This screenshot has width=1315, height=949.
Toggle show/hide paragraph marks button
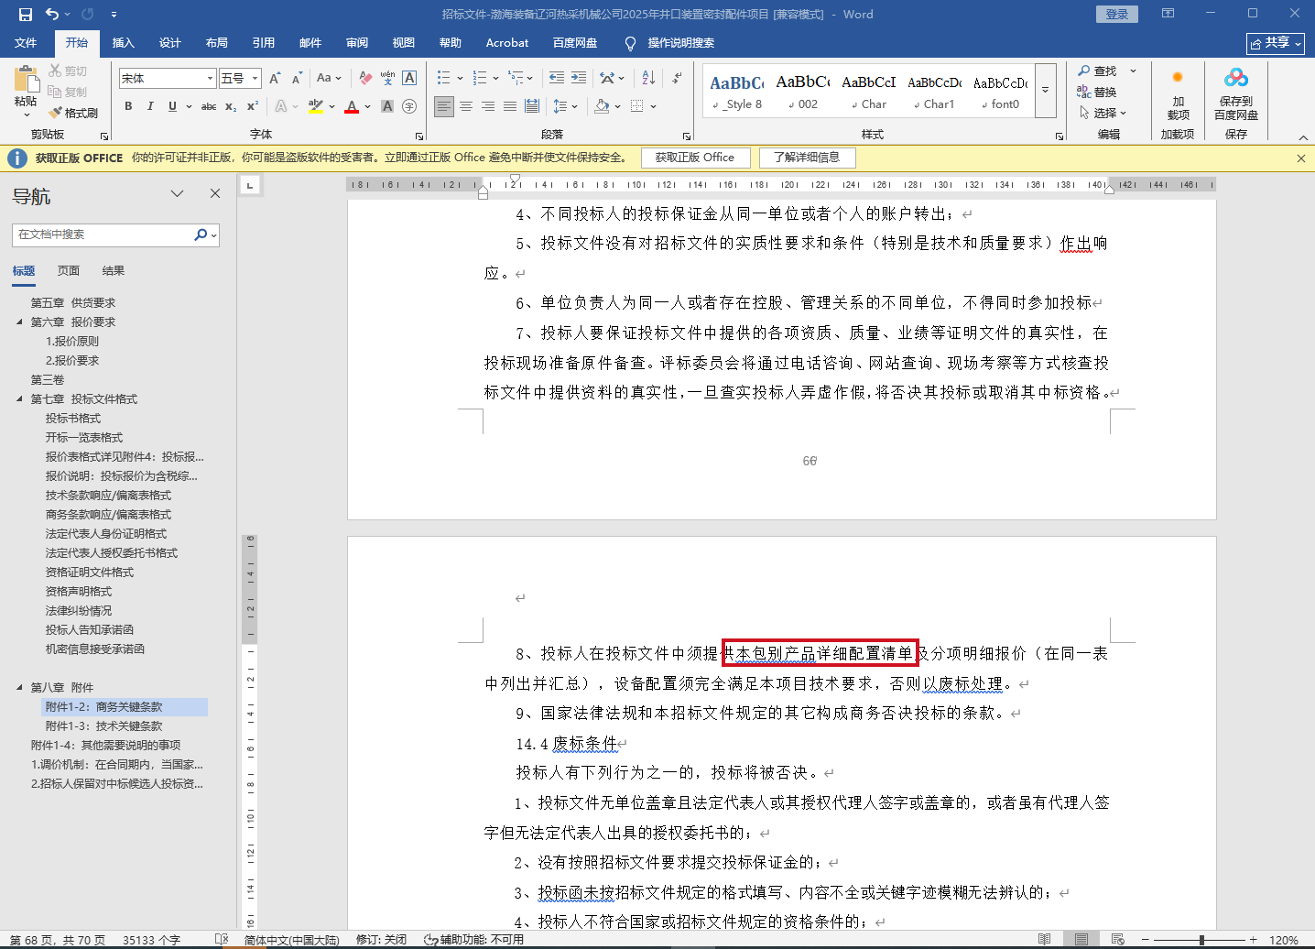pyautogui.click(x=677, y=78)
